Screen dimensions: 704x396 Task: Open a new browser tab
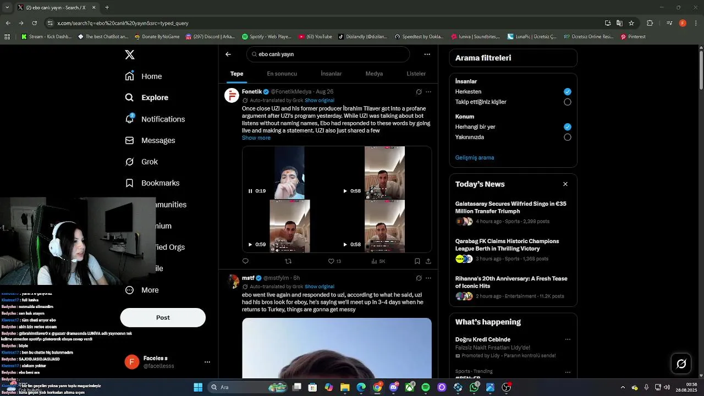107,8
